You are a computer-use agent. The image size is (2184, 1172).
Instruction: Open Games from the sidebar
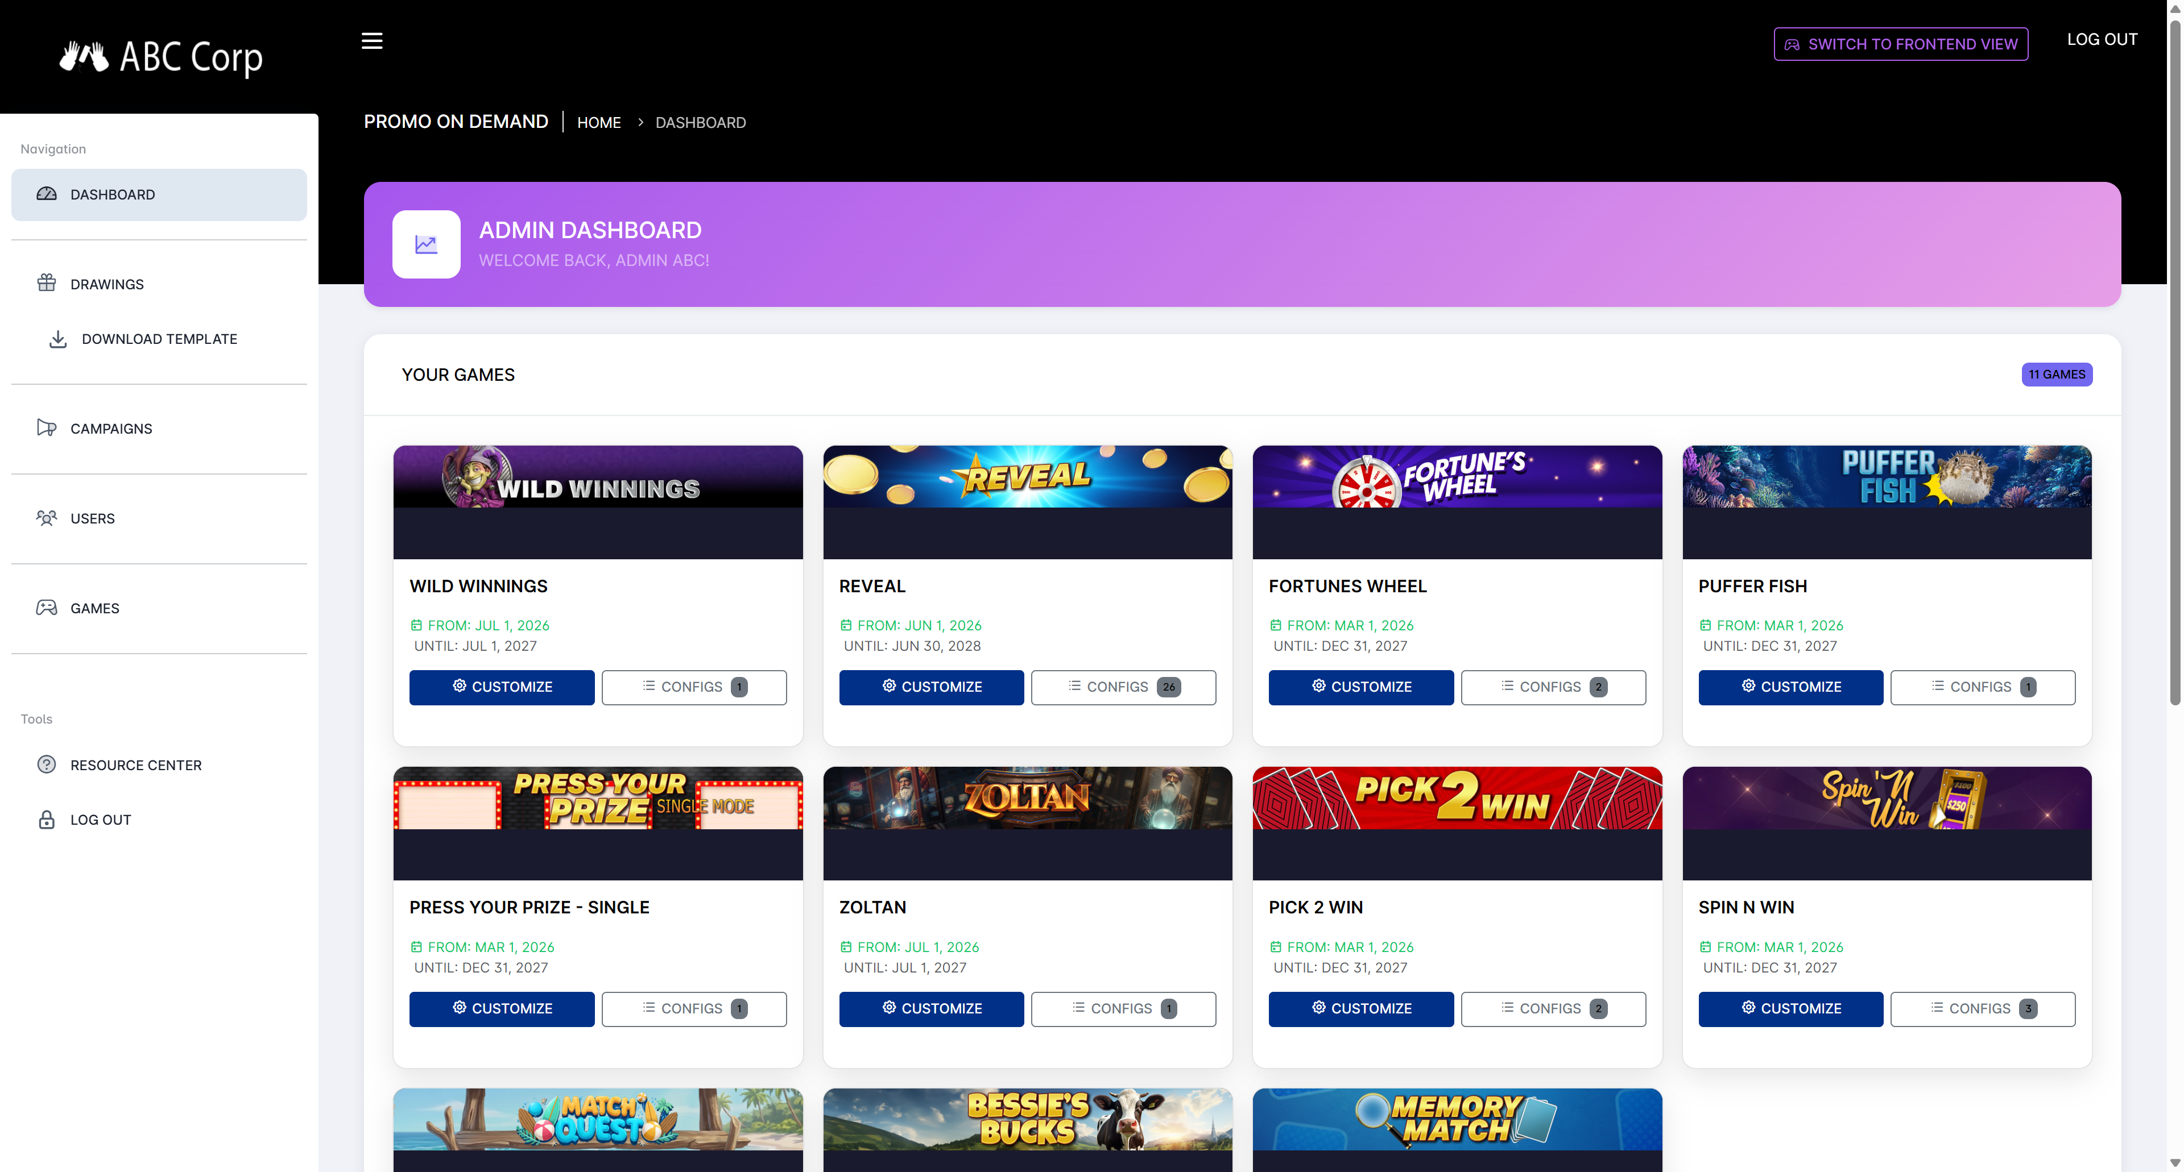pos(159,608)
